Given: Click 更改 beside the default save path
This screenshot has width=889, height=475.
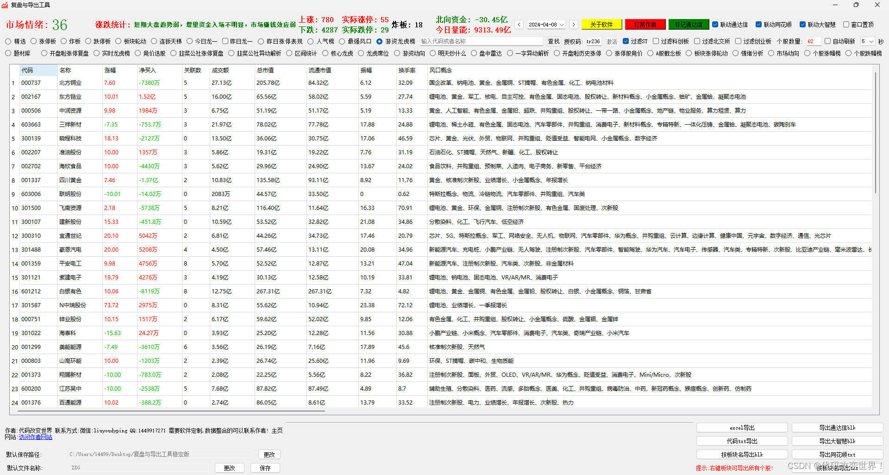Looking at the screenshot, I should (x=269, y=455).
